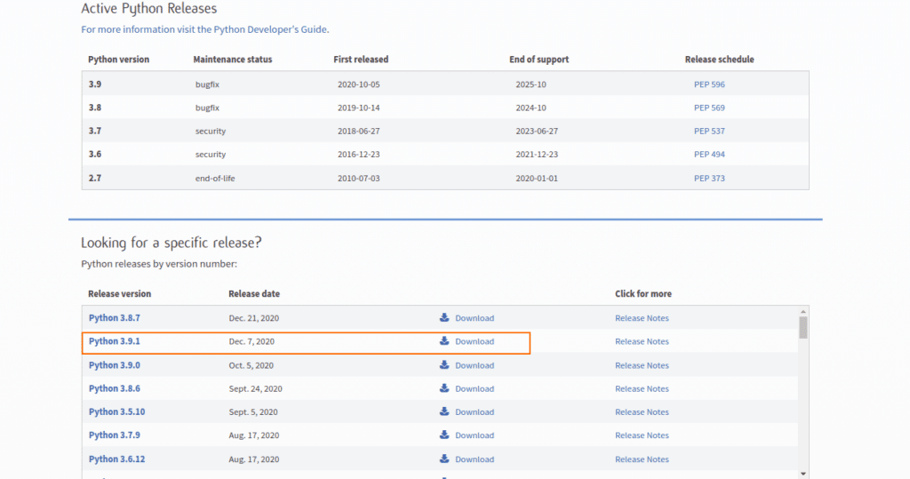Open PEP 494 for Python 3.6
This screenshot has width=910, height=479.
point(709,155)
